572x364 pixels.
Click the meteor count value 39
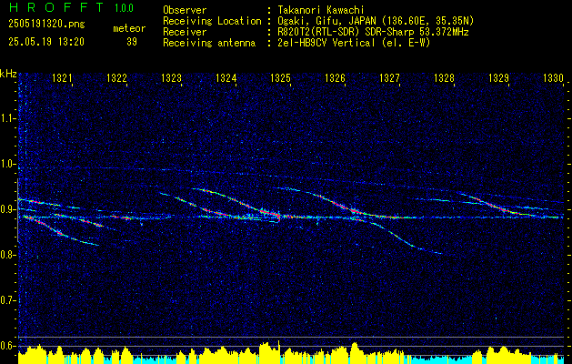coord(132,42)
